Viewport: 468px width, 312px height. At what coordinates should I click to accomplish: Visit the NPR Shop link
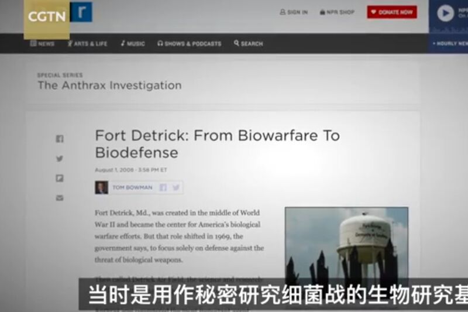(338, 12)
